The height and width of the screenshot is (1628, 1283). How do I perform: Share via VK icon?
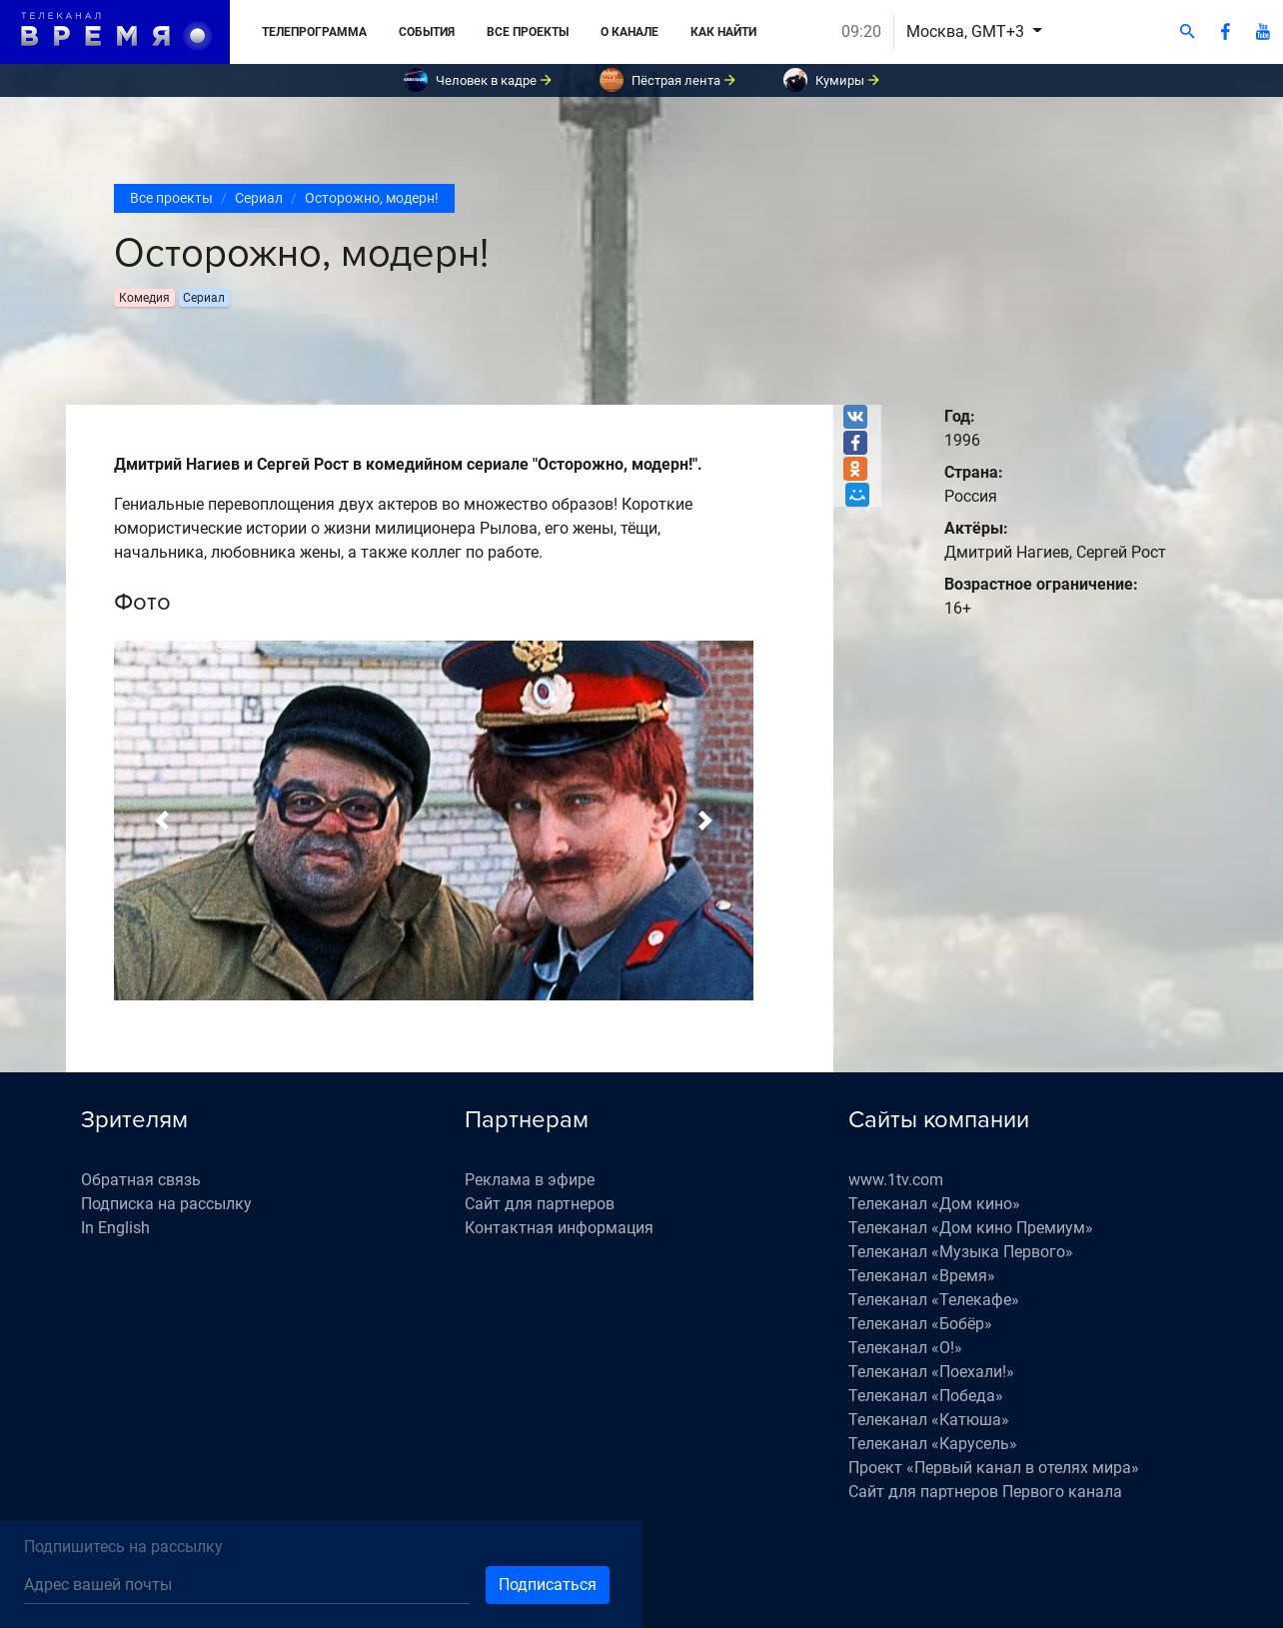[x=855, y=417]
